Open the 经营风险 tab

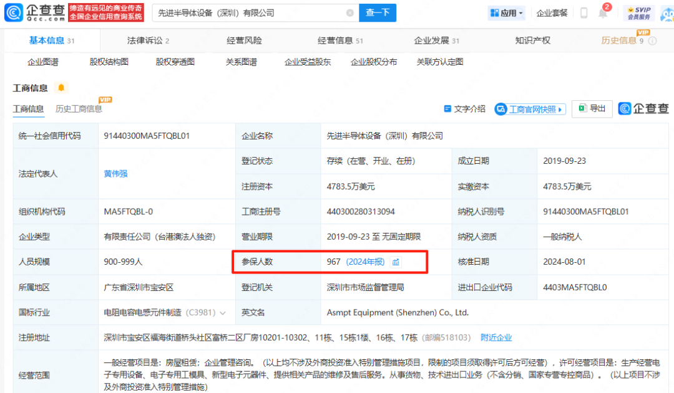pos(244,40)
